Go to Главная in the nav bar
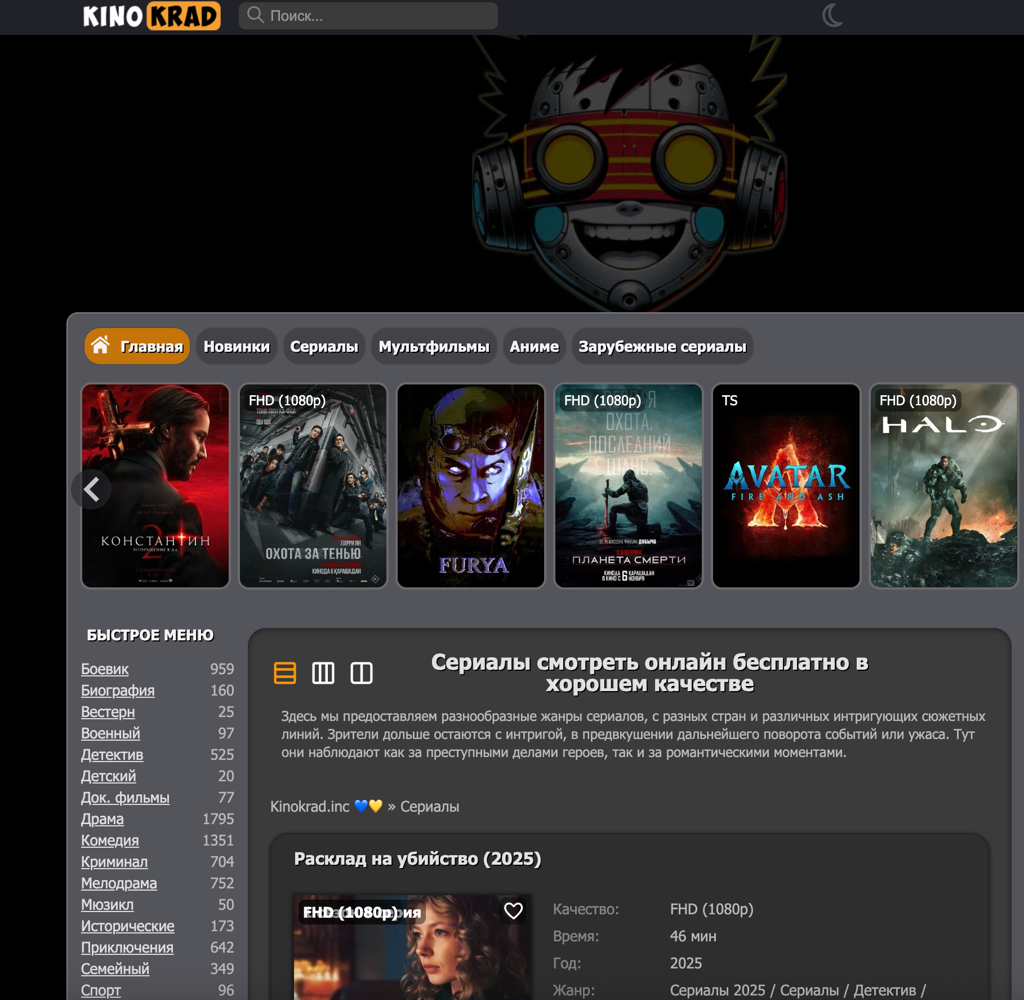 pyautogui.click(x=137, y=346)
